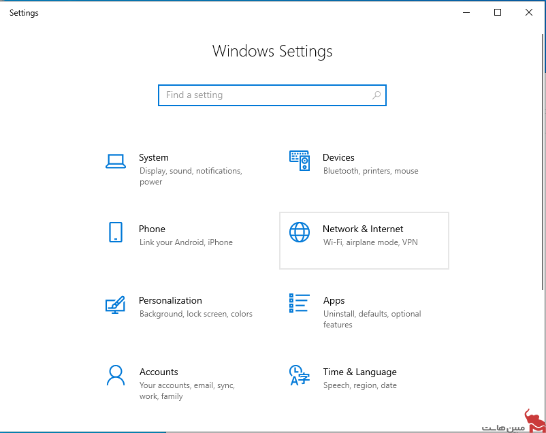Open the Phone settings title
The height and width of the screenshot is (433, 546).
click(x=152, y=229)
